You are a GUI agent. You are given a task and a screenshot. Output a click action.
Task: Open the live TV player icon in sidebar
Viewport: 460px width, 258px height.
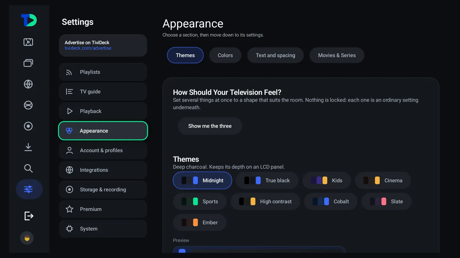pyautogui.click(x=28, y=42)
